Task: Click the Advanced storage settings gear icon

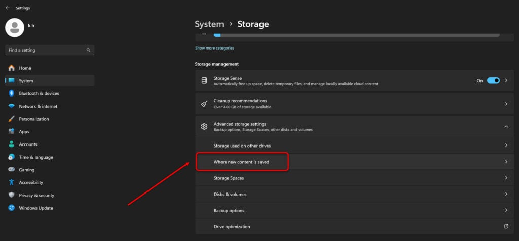Action: [204, 126]
